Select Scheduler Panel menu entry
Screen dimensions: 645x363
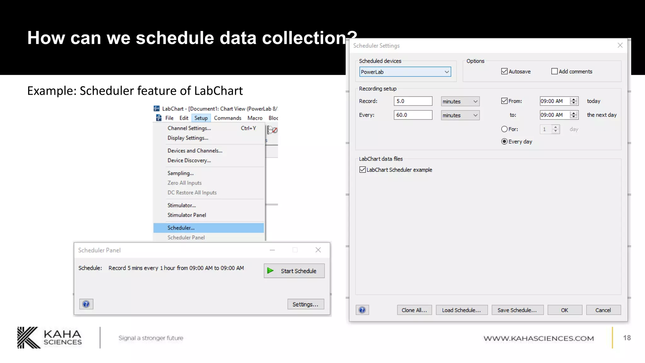208,238
